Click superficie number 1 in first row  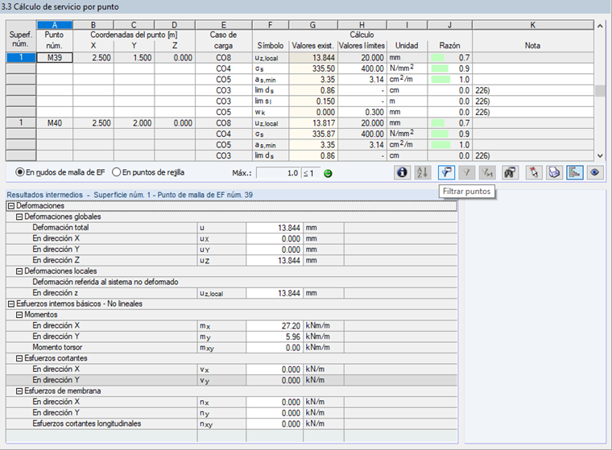pyautogui.click(x=21, y=58)
